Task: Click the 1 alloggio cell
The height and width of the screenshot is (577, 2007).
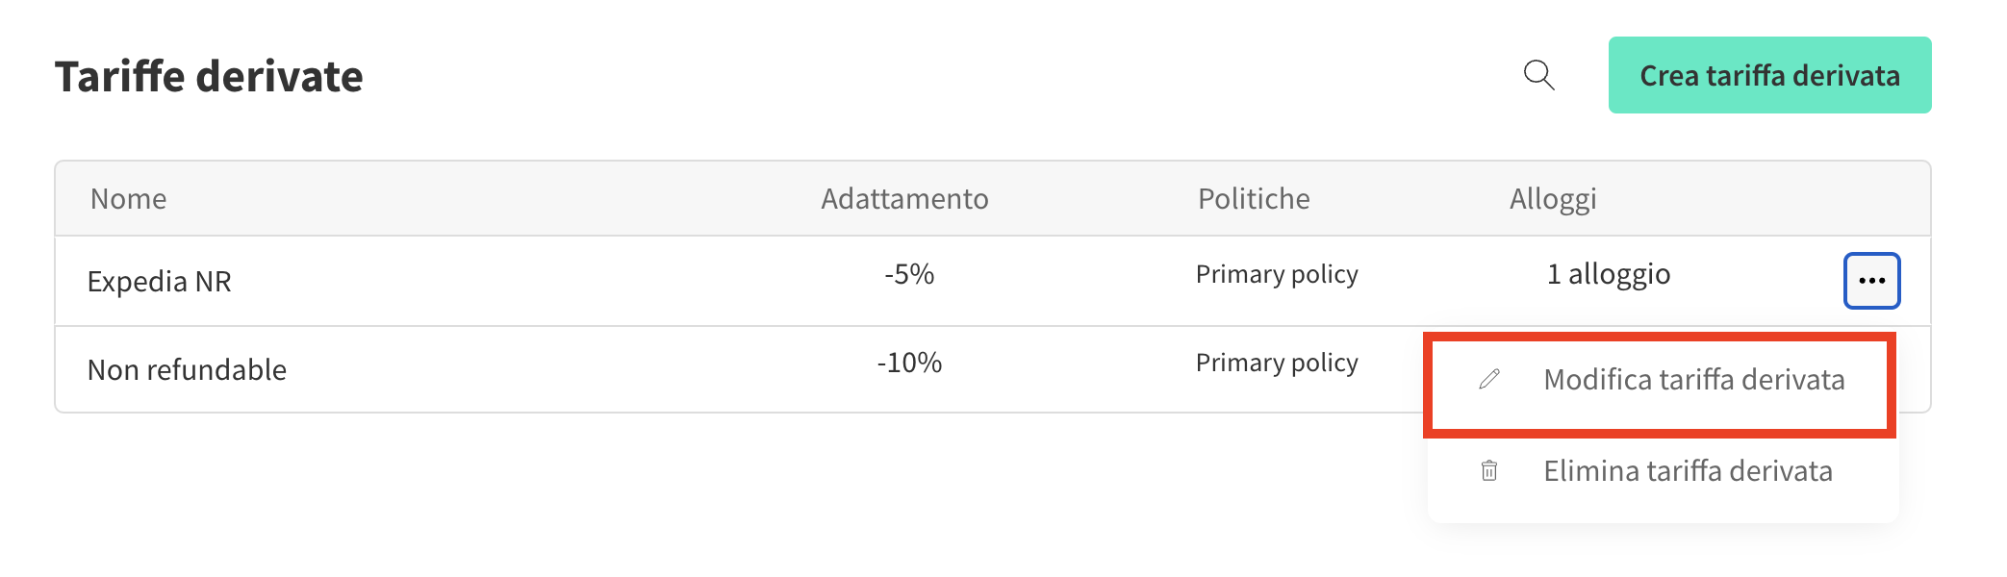Action: tap(1609, 275)
